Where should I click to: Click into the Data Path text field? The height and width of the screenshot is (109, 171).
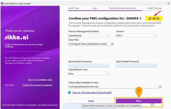89,44
